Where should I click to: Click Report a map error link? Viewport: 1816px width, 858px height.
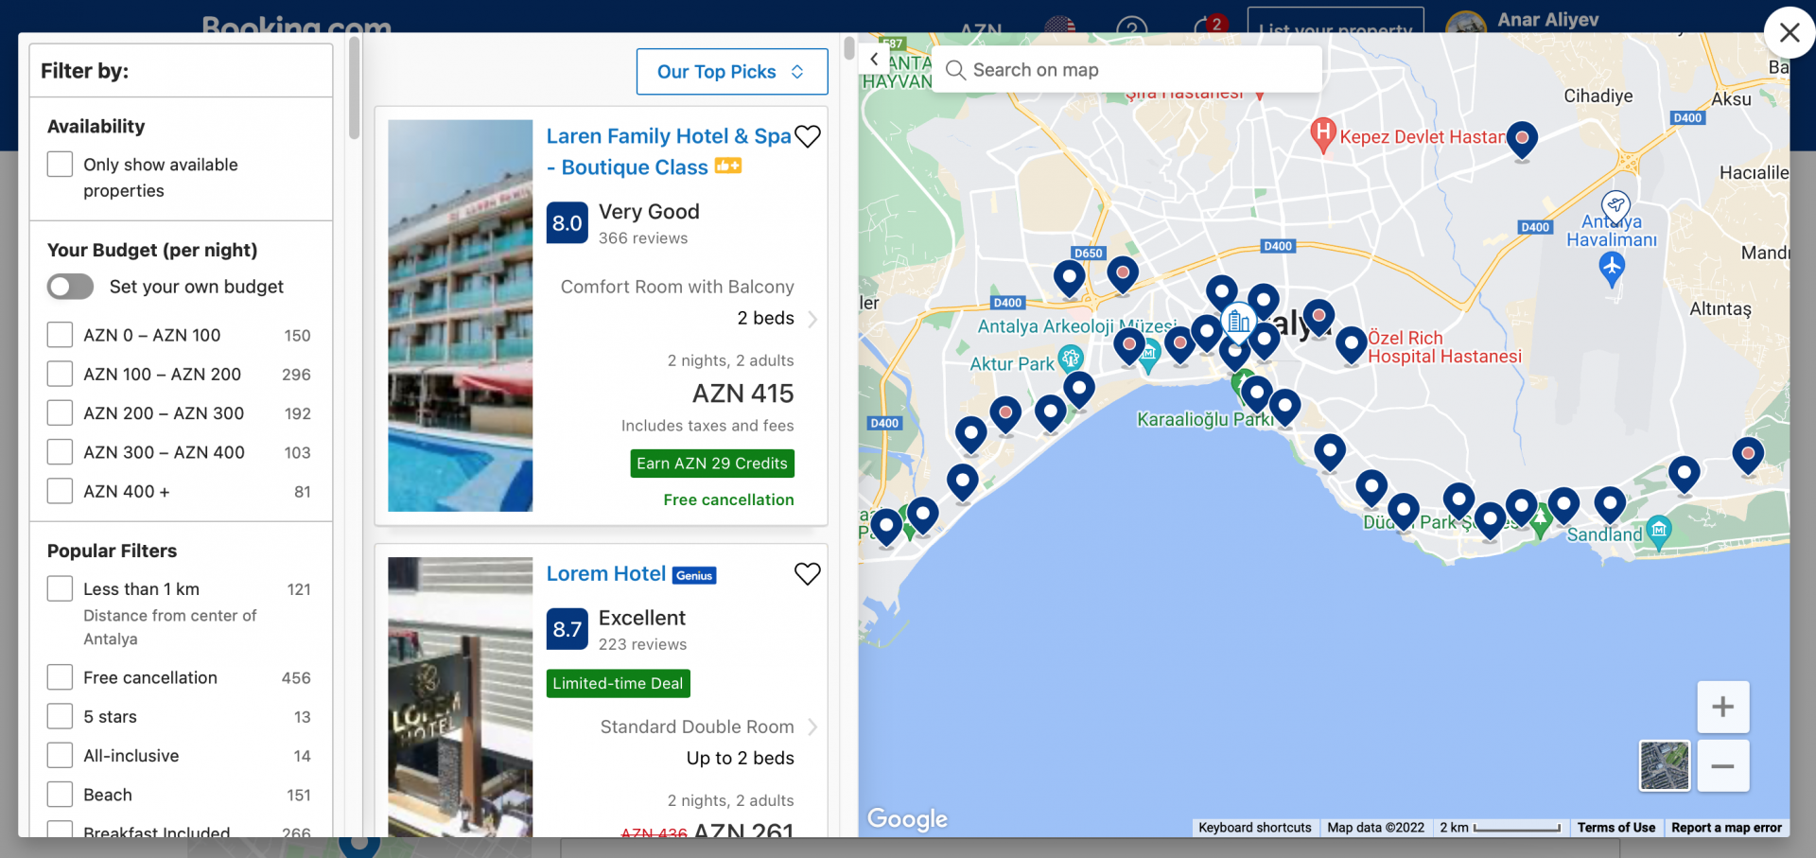(x=1726, y=828)
